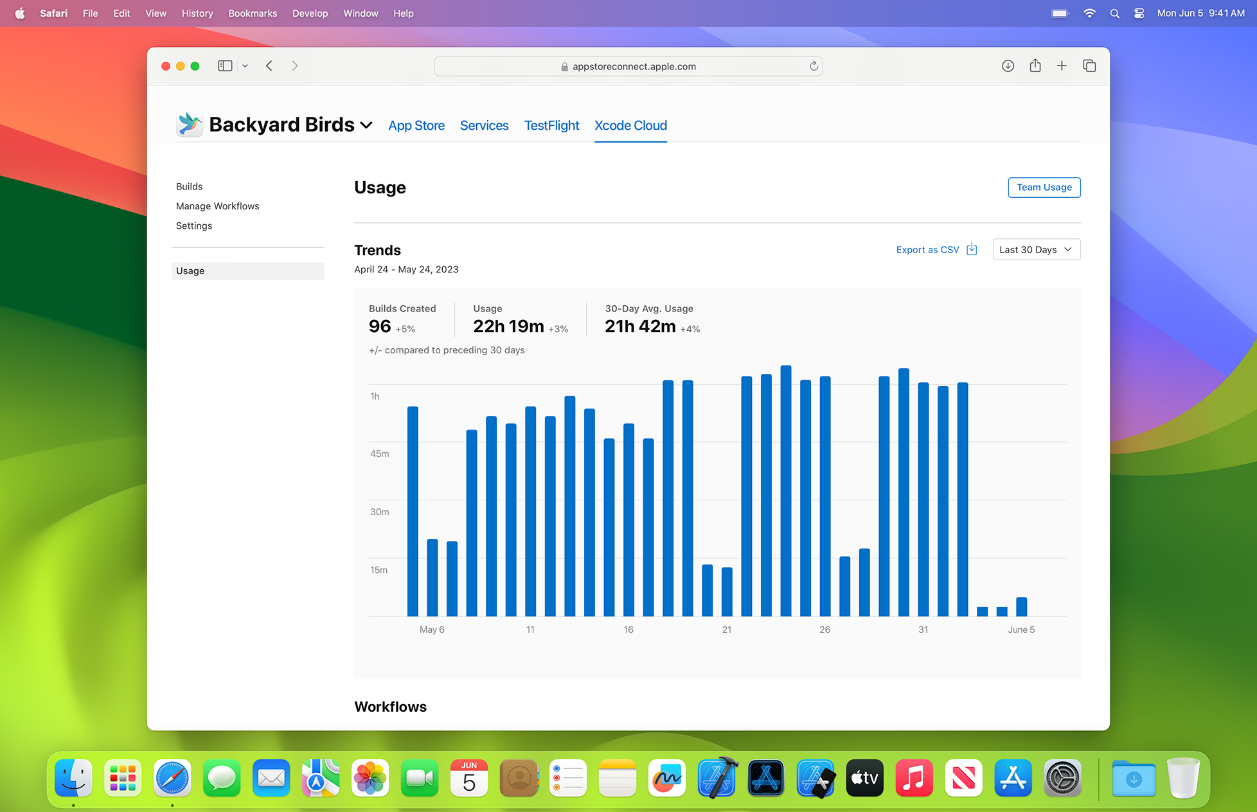Click the address bar field

tap(627, 66)
